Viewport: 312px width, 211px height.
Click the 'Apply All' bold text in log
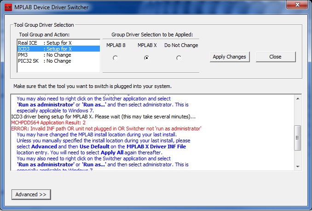click(x=112, y=152)
